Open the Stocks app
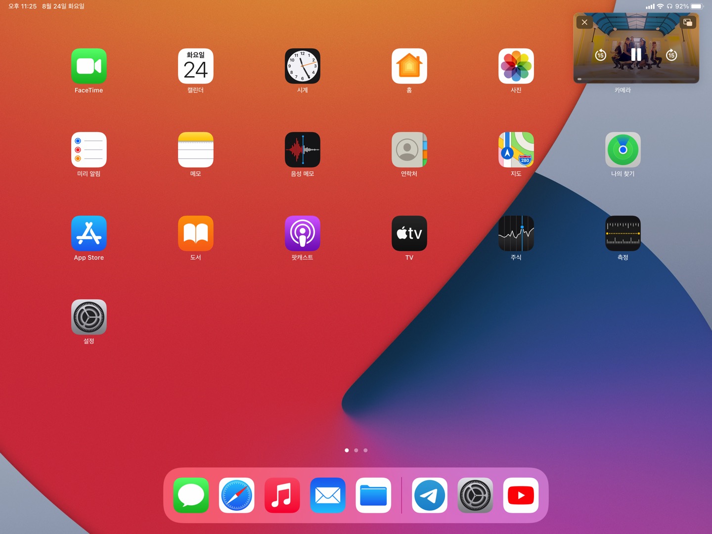 (516, 233)
